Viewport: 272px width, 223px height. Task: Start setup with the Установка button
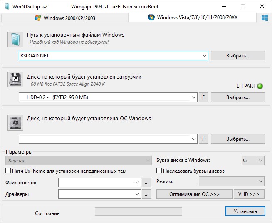245,211
